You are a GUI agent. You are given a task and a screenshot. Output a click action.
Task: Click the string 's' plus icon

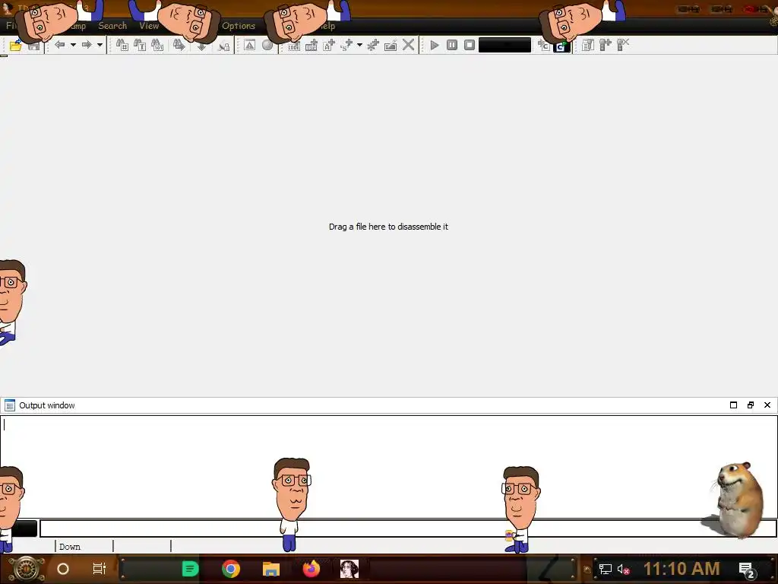[x=346, y=45]
